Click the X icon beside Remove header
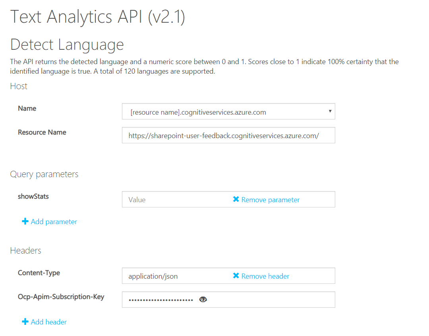 tap(236, 276)
